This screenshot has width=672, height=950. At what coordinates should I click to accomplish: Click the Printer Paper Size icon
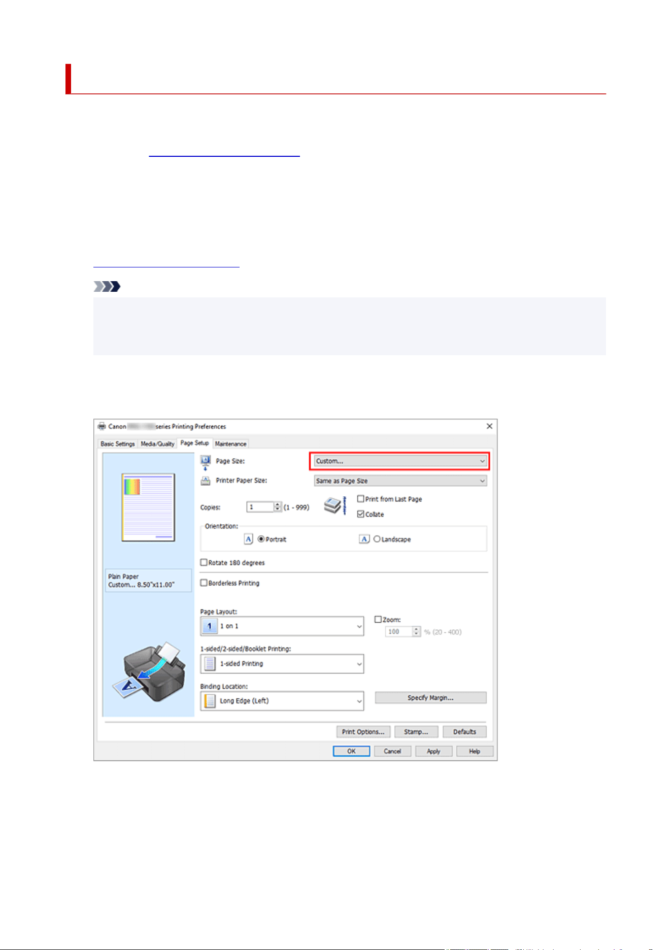click(206, 481)
